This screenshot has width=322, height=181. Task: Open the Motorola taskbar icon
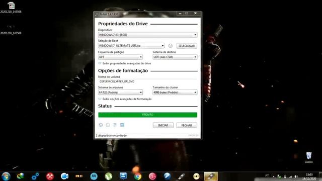[94, 176]
